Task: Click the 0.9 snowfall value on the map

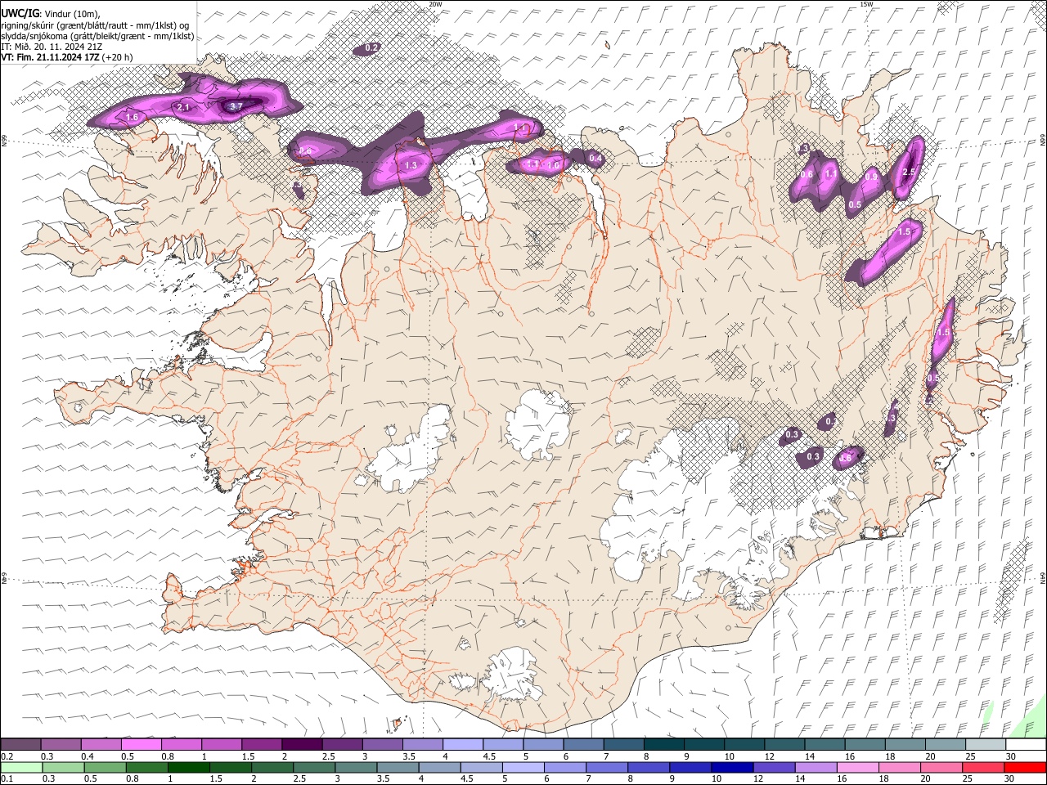Action: [x=871, y=177]
